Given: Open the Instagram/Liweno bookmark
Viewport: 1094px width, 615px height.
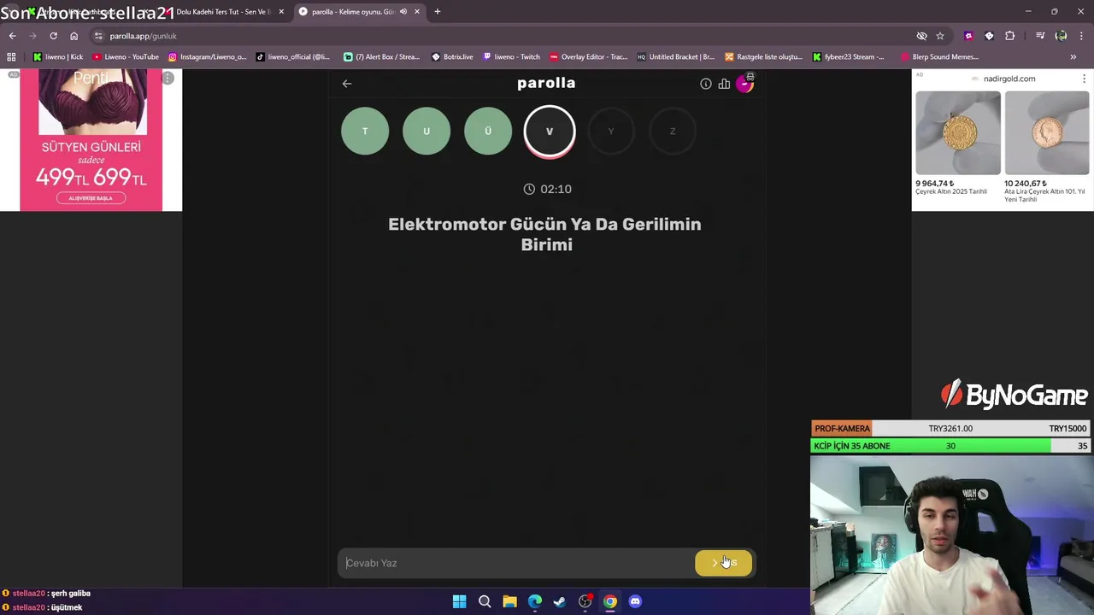Looking at the screenshot, I should [x=208, y=57].
